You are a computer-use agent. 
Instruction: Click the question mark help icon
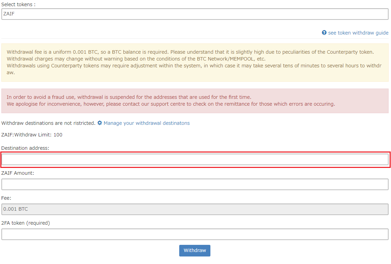click(x=324, y=32)
